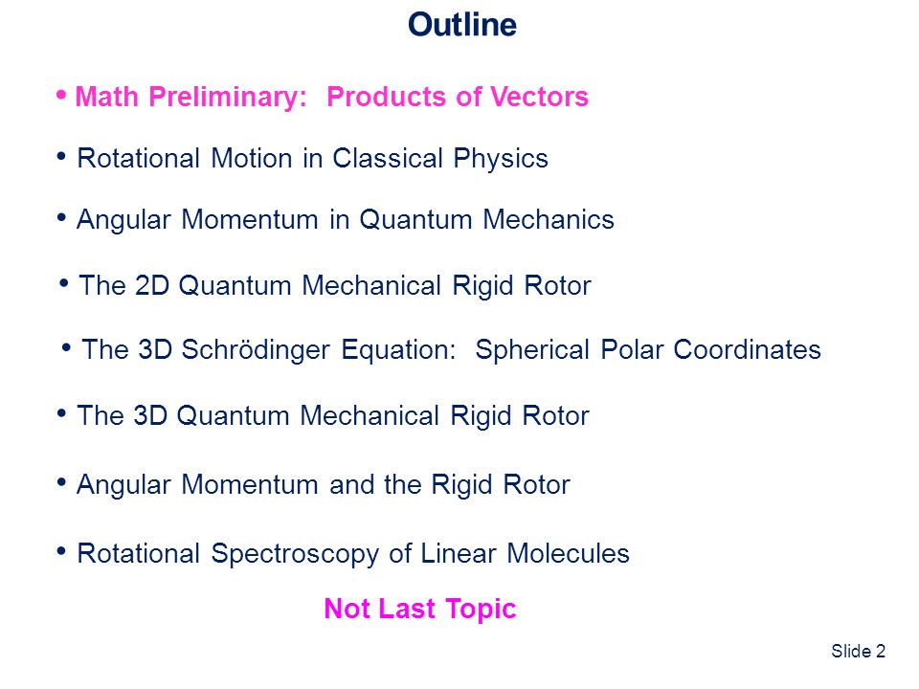Select Math Preliminary: Products of Vectors

[332, 97]
